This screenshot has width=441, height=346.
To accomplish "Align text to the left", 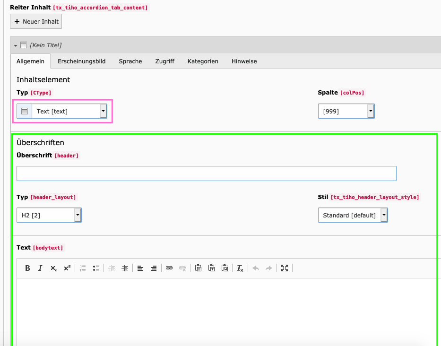I will 140,268.
